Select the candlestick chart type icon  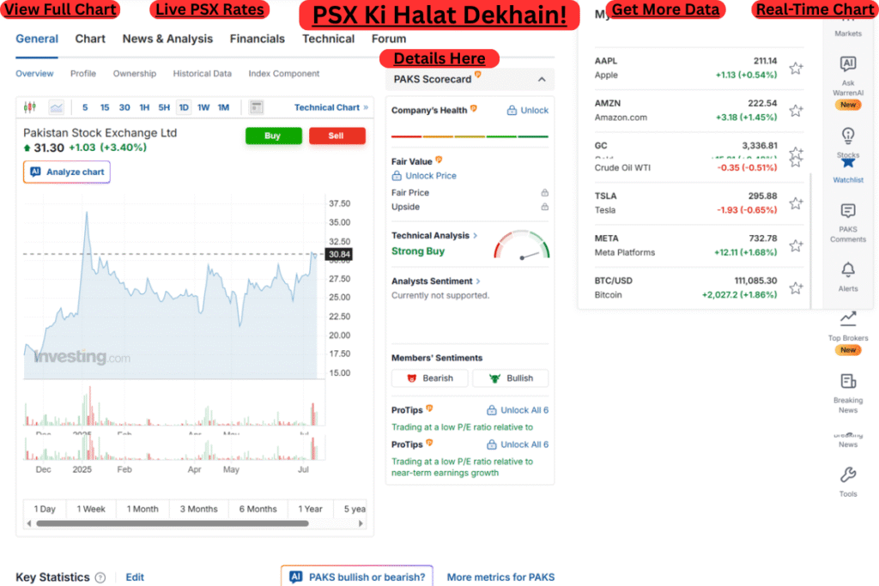click(29, 106)
